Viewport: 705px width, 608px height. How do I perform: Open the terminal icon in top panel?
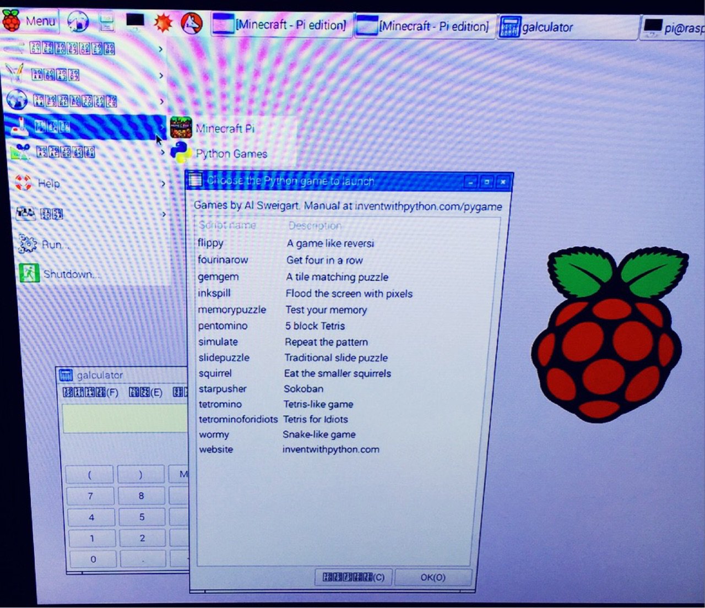(135, 21)
